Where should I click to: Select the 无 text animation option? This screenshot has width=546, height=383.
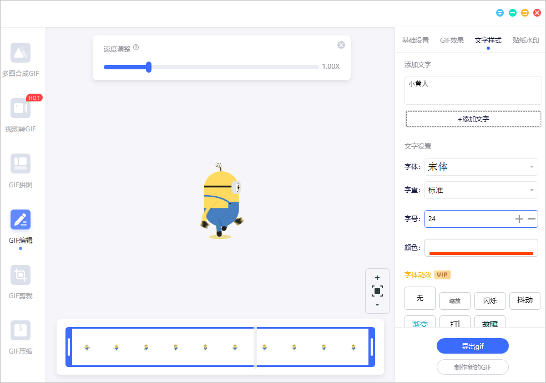(x=420, y=298)
